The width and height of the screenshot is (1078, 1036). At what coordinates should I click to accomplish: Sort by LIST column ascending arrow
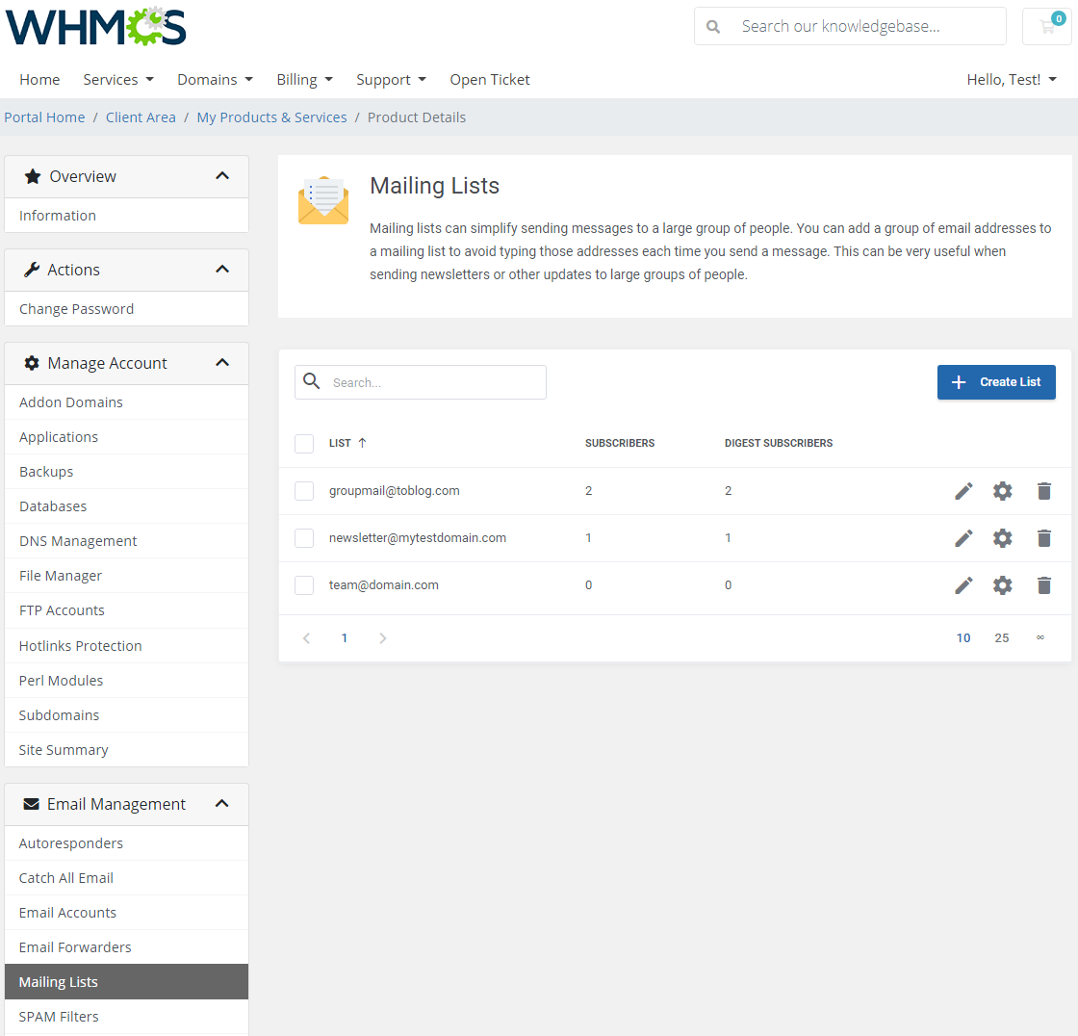click(x=362, y=443)
